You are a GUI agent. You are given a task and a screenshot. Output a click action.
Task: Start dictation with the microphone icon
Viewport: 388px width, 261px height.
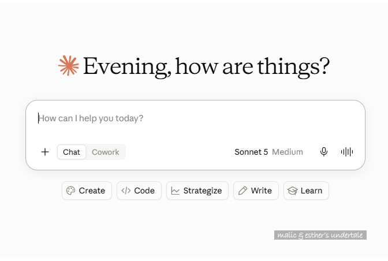point(324,152)
